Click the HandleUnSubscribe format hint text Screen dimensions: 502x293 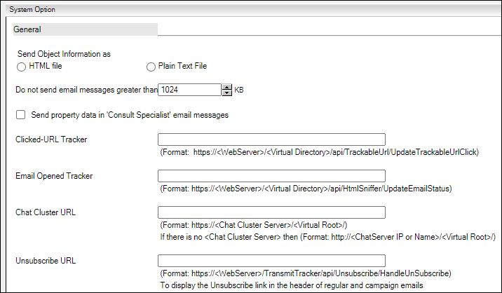pos(306,273)
